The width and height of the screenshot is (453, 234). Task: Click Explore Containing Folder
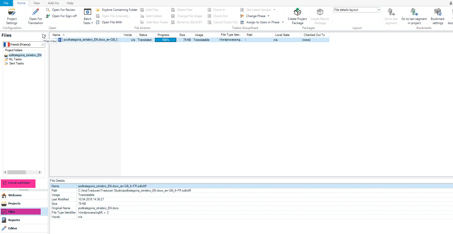117,10
